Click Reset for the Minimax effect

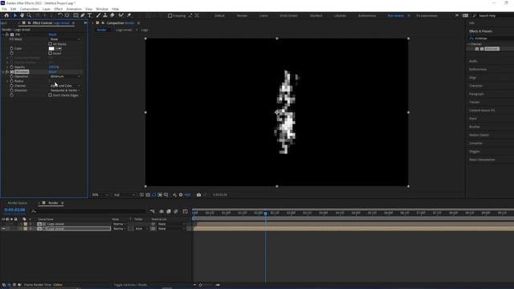[52, 71]
